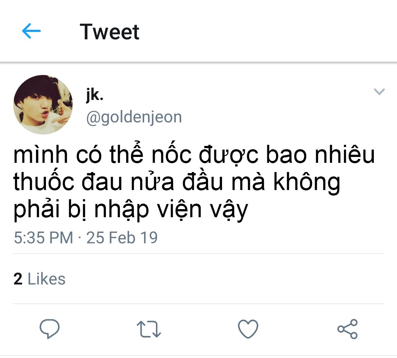Viewport: 397px width, 358px height.
Task: Tap the display name jk.
Action: [95, 96]
